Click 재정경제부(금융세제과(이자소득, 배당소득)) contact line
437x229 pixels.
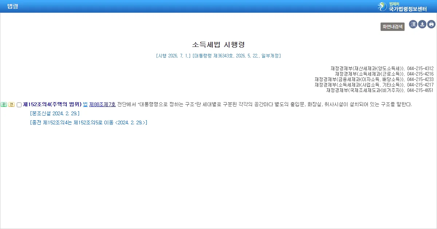click(374, 79)
